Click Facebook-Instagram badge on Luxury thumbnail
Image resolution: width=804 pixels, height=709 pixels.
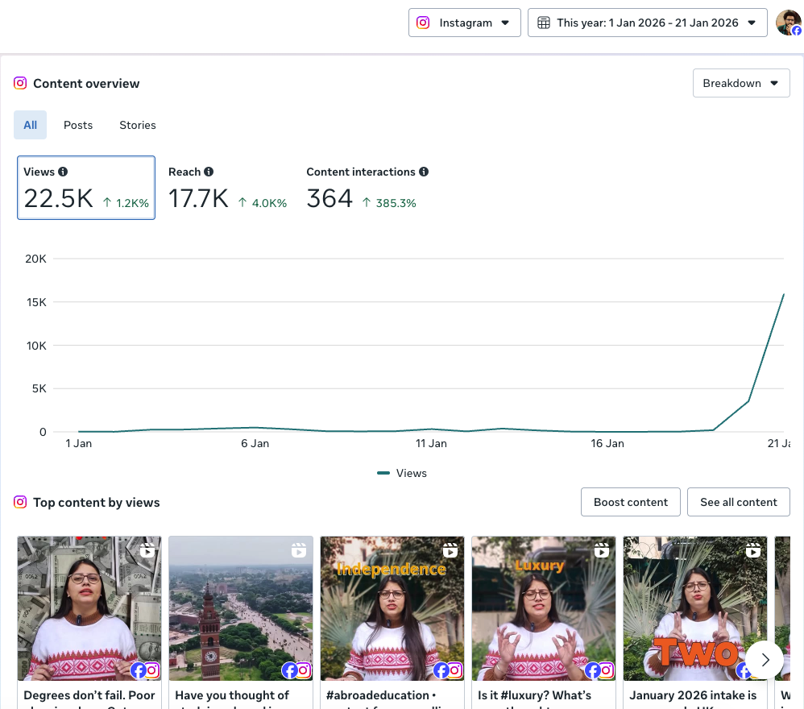pos(599,670)
